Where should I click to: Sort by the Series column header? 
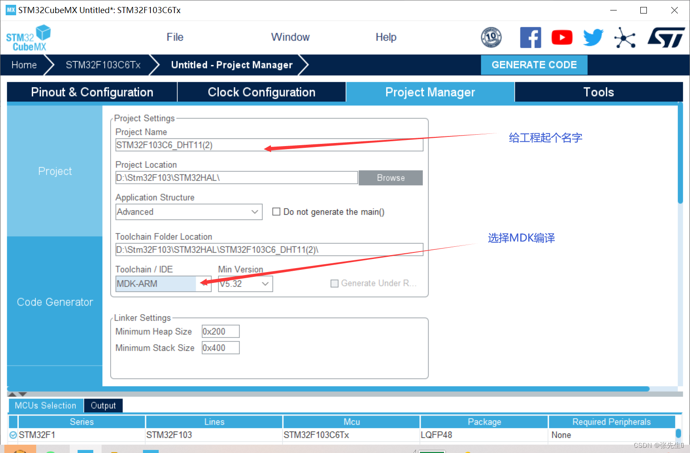click(82, 422)
